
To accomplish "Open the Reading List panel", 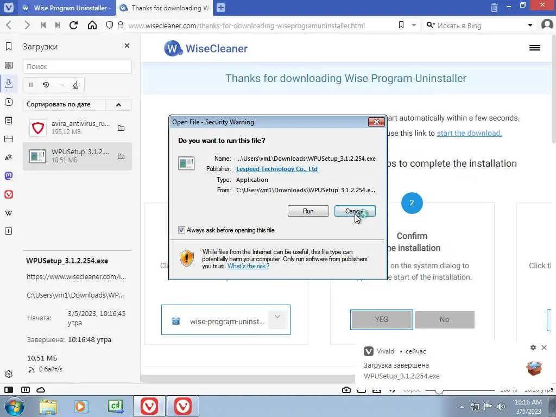I will 9,65.
